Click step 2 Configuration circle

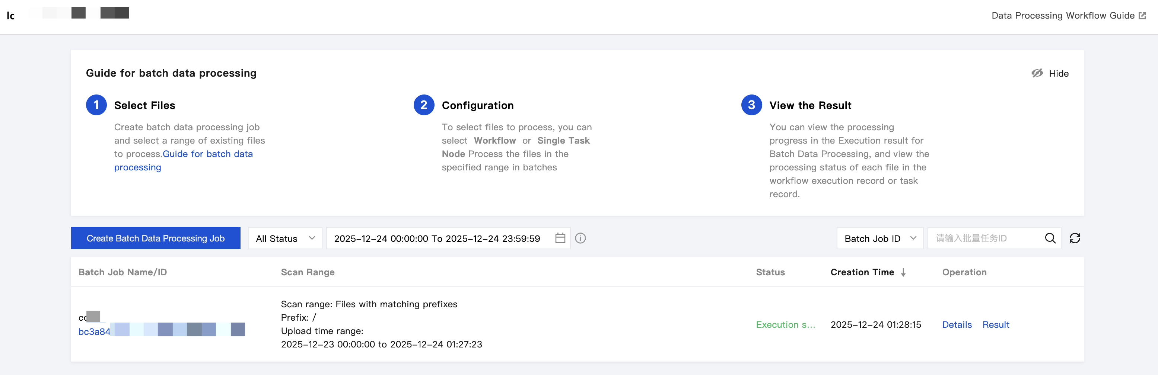coord(423,105)
